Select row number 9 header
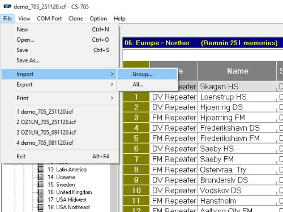Screen dimensions: 283x212 pyautogui.click(x=136, y=180)
